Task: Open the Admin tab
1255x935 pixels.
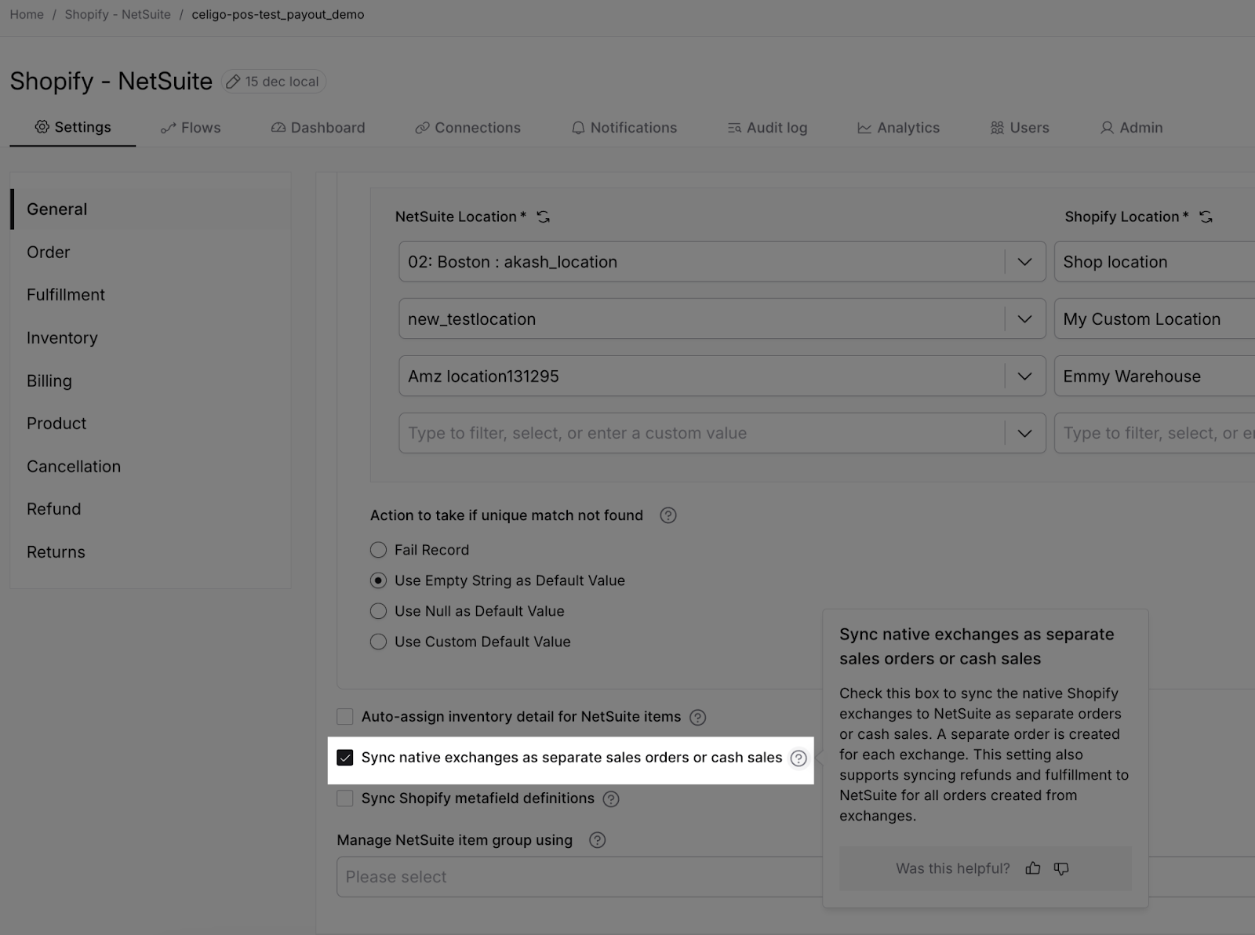Action: [x=1132, y=128]
